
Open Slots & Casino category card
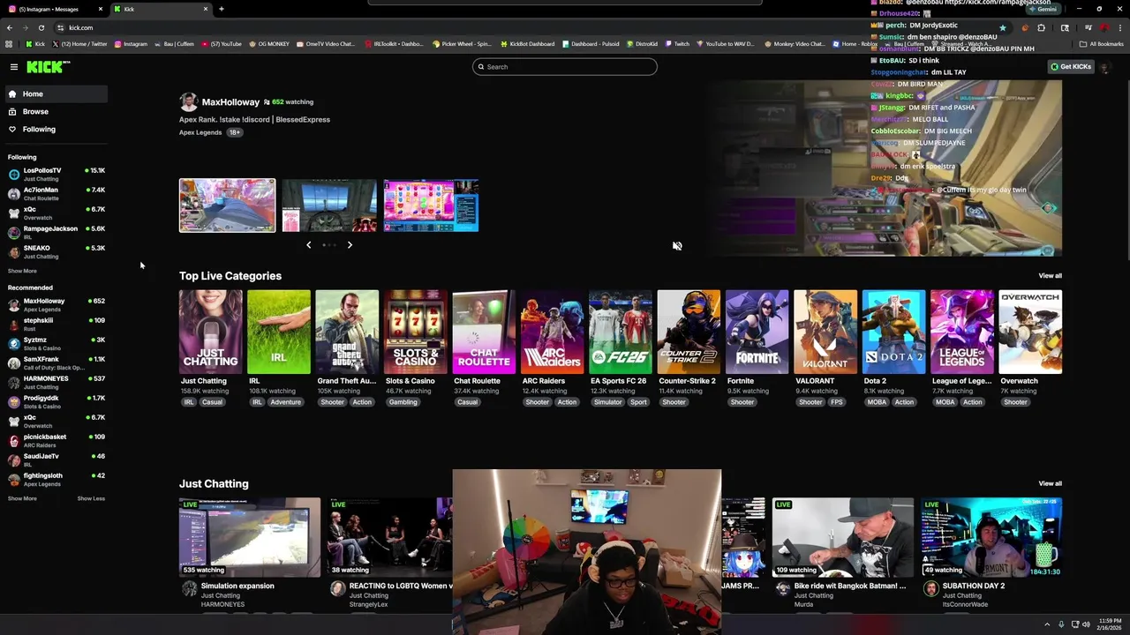pyautogui.click(x=416, y=332)
